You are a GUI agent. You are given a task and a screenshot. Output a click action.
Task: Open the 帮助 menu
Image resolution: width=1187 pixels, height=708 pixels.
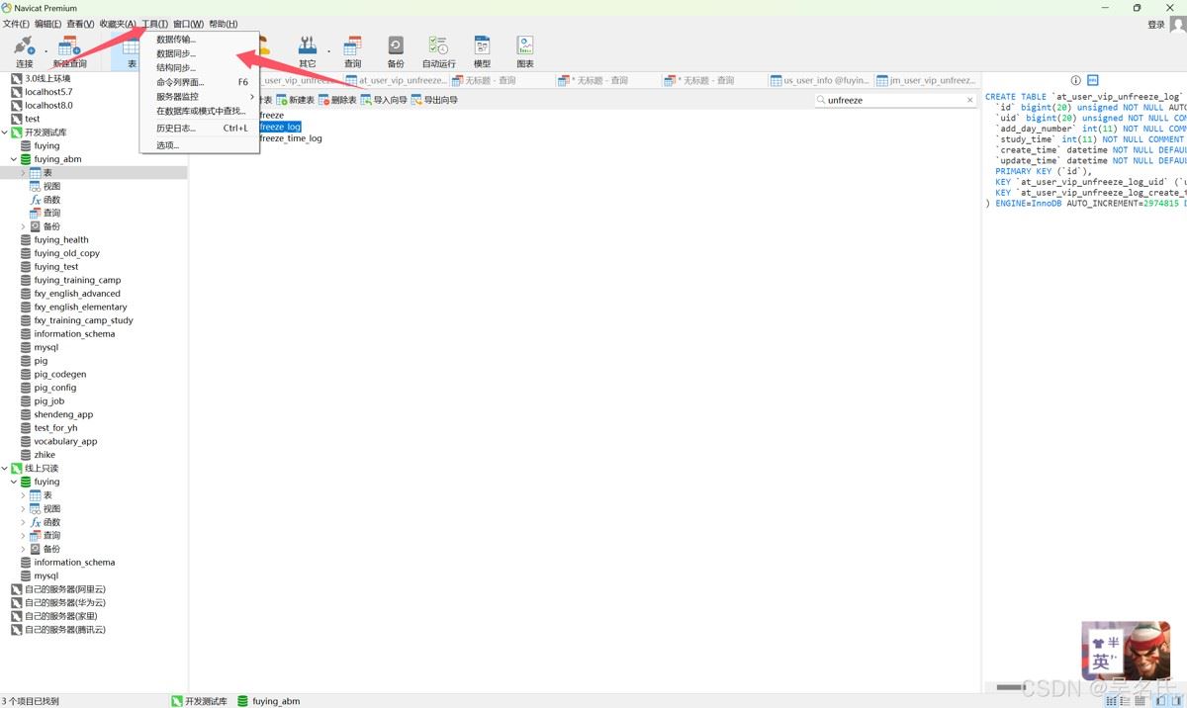point(223,24)
